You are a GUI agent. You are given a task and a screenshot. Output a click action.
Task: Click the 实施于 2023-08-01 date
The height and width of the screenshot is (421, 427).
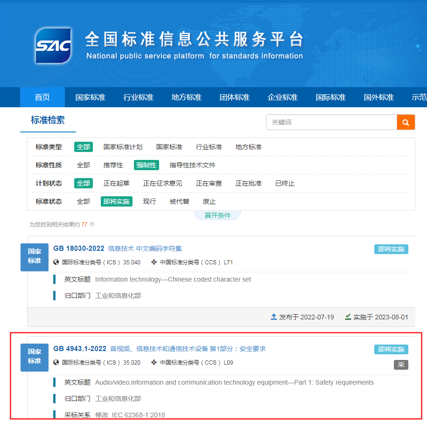(x=381, y=317)
